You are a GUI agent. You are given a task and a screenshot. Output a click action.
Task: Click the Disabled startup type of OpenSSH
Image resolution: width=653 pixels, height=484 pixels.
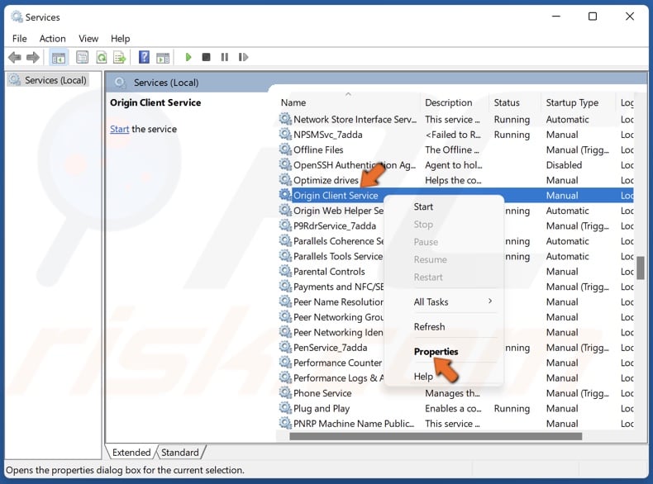(x=564, y=165)
